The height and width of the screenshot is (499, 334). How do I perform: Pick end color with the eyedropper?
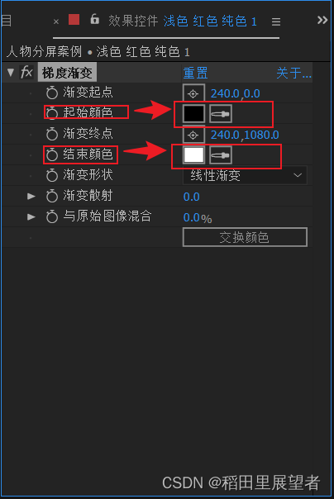[221, 155]
